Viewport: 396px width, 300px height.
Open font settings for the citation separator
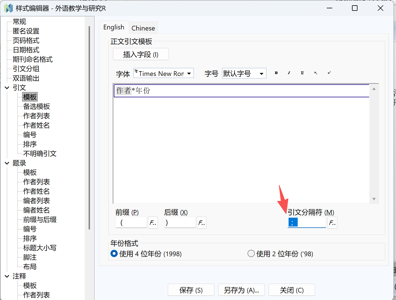[332, 222]
